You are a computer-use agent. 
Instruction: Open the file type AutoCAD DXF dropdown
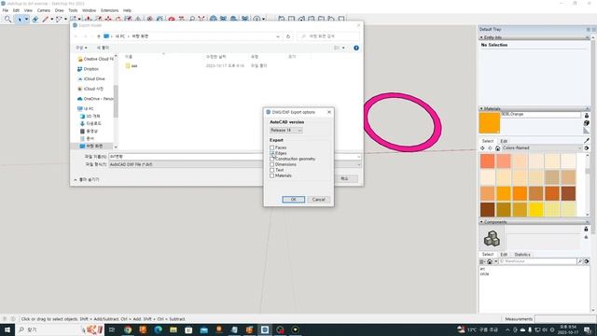tap(235, 164)
